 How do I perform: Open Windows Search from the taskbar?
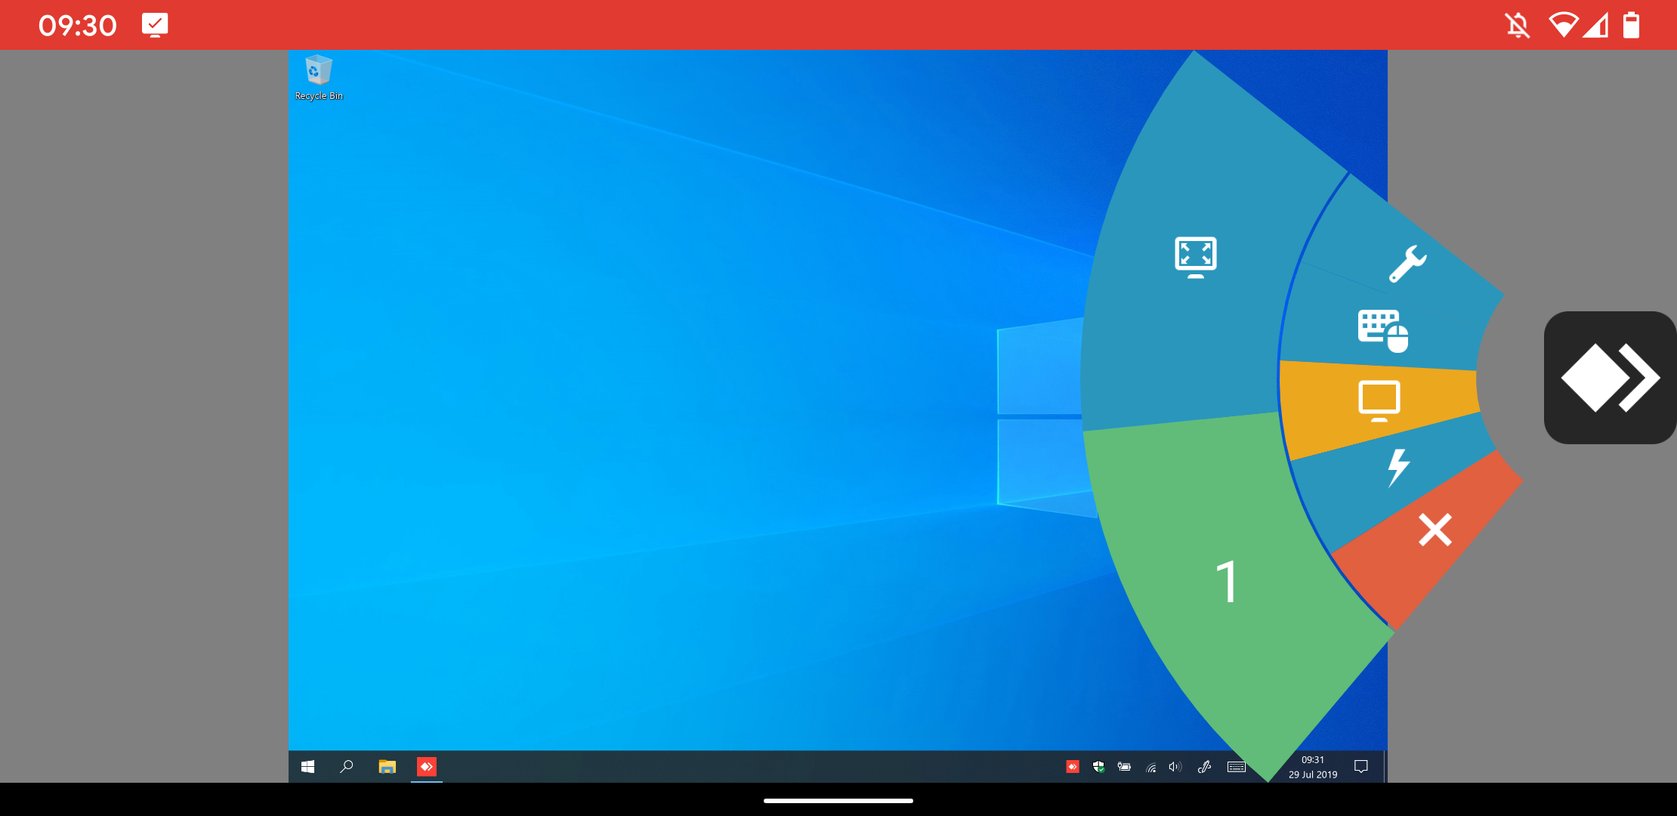pyautogui.click(x=347, y=767)
